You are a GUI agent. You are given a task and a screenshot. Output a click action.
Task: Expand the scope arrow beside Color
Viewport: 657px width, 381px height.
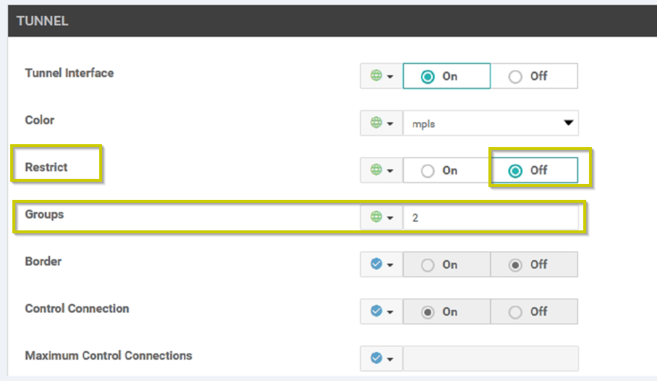tap(390, 123)
